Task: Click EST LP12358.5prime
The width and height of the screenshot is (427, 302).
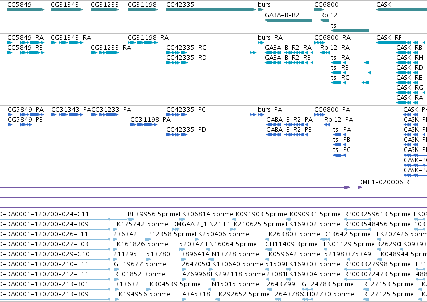Action: [x=170, y=234]
